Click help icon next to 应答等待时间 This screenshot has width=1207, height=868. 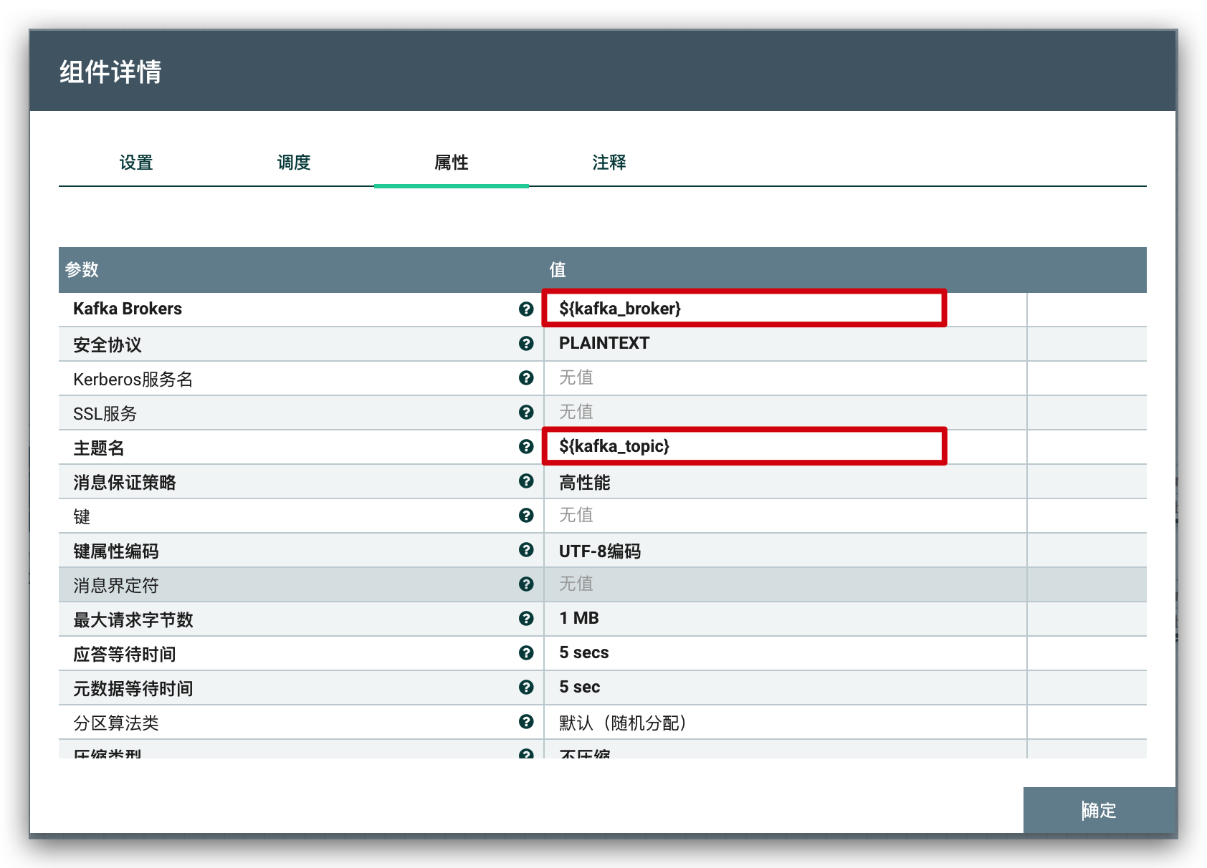click(526, 652)
